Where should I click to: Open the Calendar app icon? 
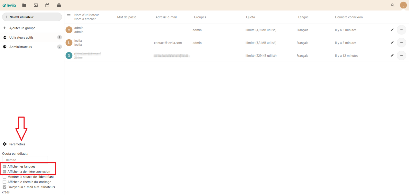coord(47,5)
